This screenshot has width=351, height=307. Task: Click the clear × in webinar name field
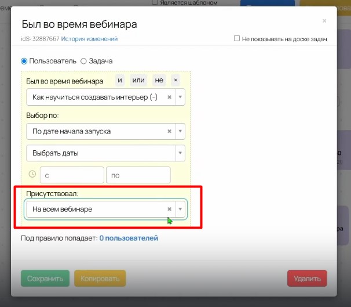[x=169, y=97]
